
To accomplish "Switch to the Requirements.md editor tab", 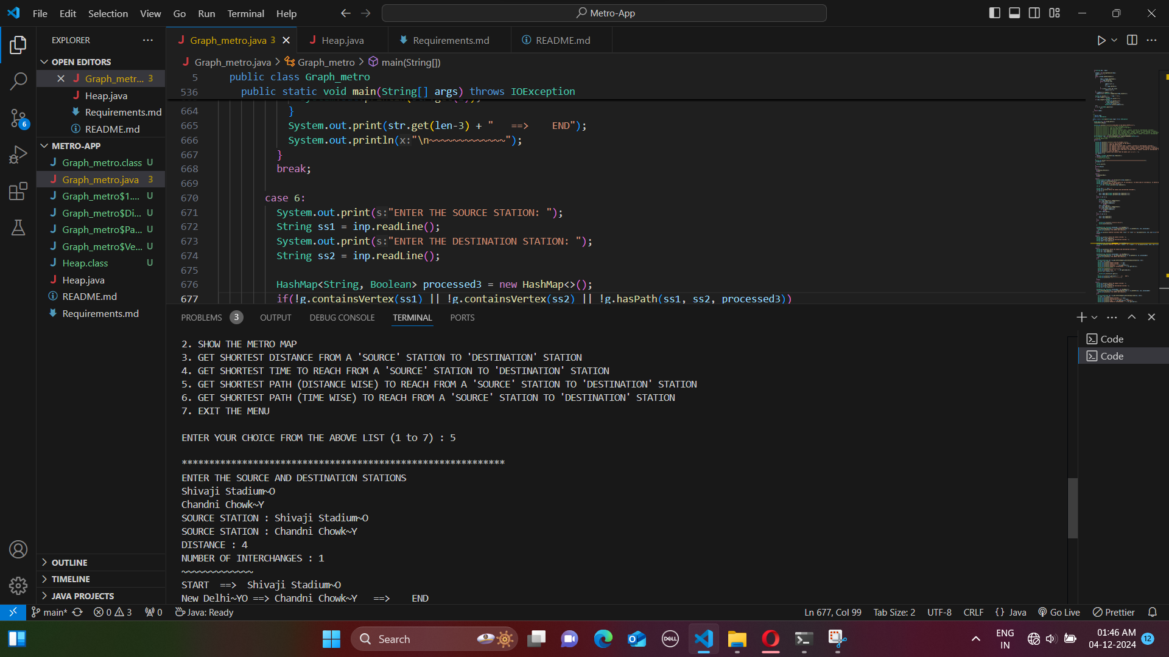I will click(x=451, y=40).
